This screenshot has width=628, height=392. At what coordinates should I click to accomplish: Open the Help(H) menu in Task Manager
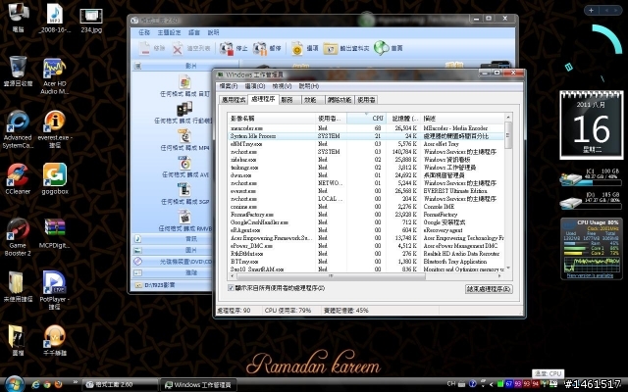pyautogui.click(x=309, y=86)
